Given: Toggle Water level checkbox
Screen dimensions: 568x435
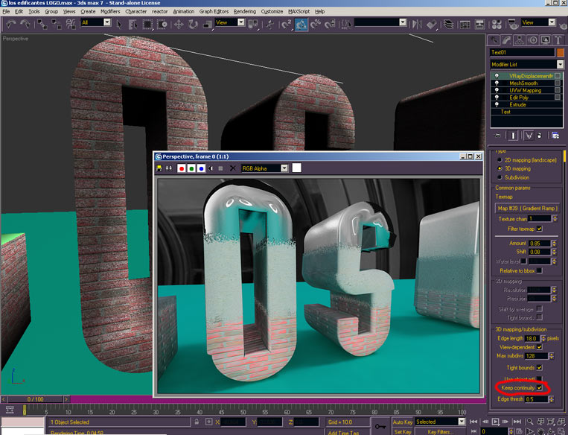Looking at the screenshot, I should click(x=524, y=261).
